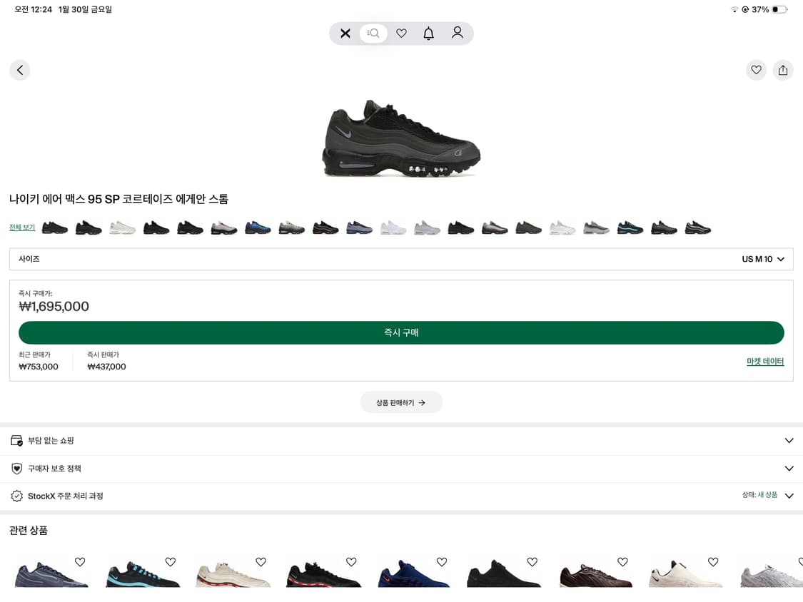The width and height of the screenshot is (803, 602).
Task: Tap the share icon for this product
Action: click(x=783, y=70)
